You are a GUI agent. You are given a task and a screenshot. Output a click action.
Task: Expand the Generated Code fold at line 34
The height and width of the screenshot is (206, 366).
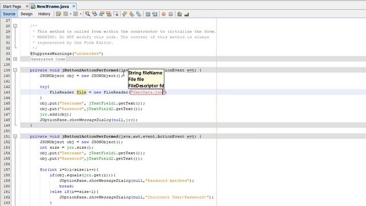click(15, 59)
